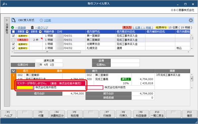The height and width of the screenshot is (124, 198).
Task: Click the 完成工事高 credit account
Action: (102, 79)
